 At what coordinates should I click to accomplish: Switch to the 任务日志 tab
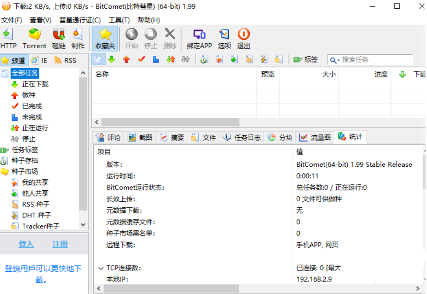[x=242, y=137]
